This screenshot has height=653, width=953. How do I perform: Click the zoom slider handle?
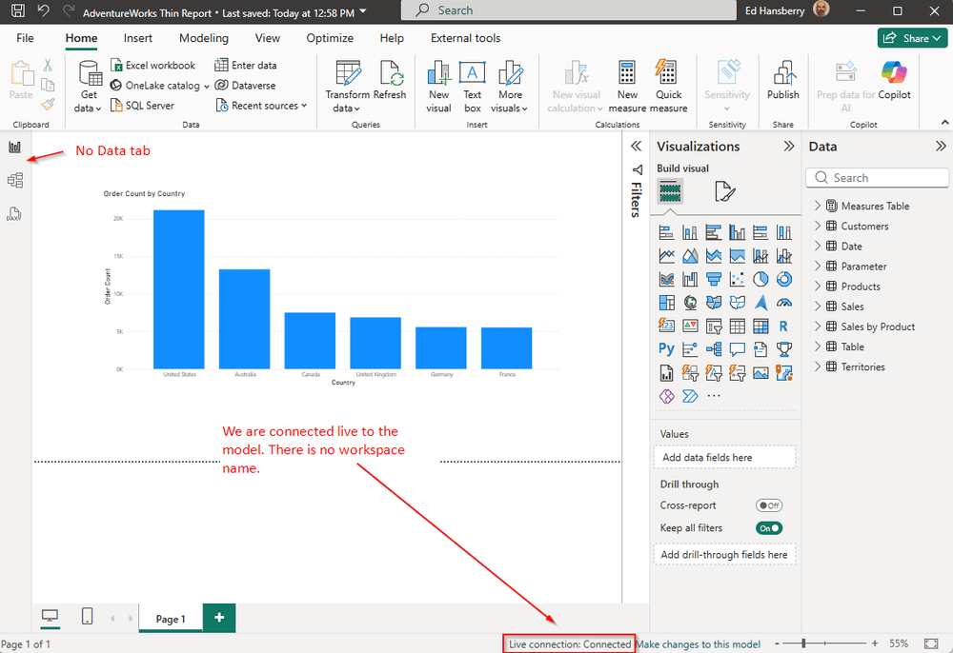pos(803,643)
